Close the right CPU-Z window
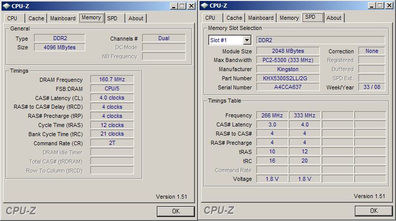 pyautogui.click(x=390, y=5)
